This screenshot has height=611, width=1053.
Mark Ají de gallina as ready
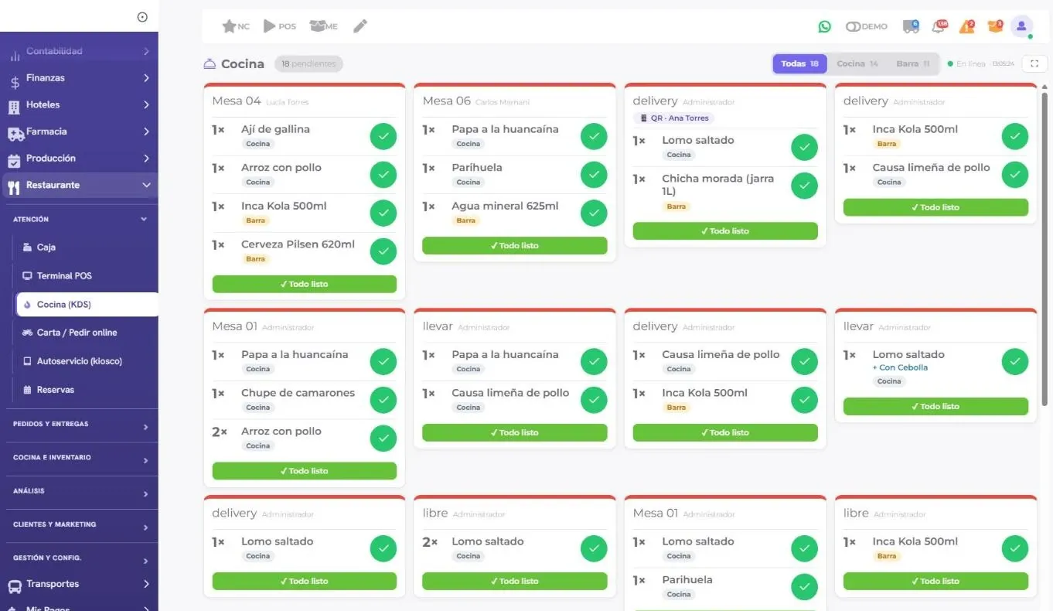383,137
